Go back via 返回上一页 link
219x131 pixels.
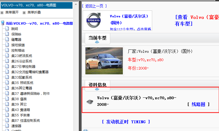point(94,6)
